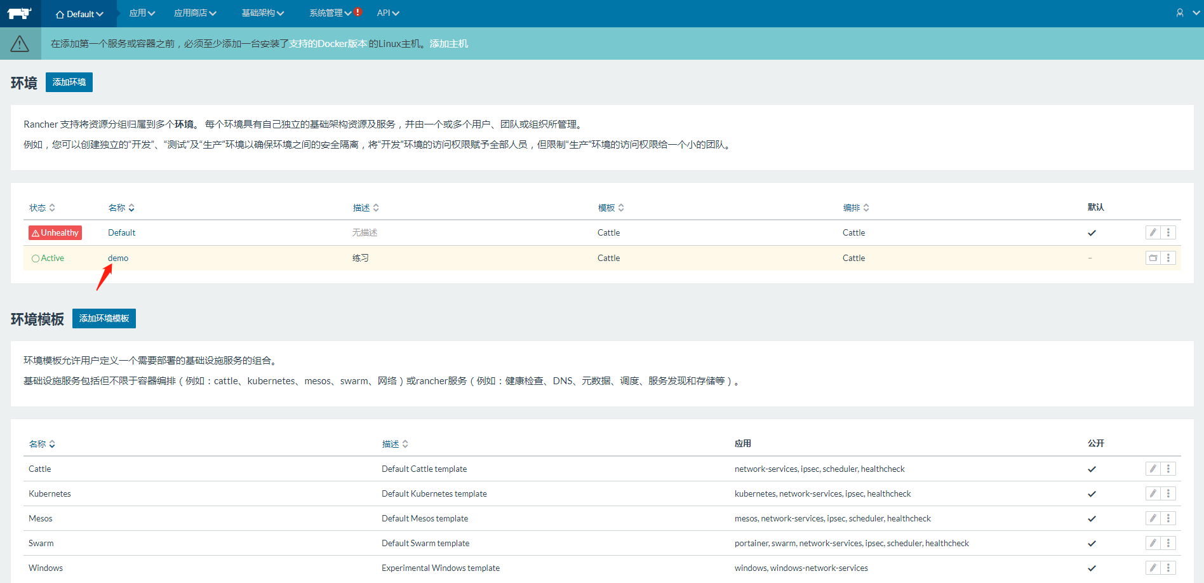
Task: Switch to demo environment icon button
Action: (1153, 258)
